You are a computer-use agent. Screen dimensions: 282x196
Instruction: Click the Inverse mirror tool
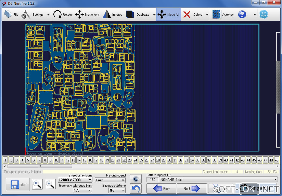(113, 15)
